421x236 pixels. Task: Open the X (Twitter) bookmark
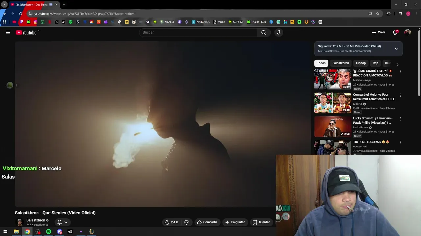tap(57, 22)
